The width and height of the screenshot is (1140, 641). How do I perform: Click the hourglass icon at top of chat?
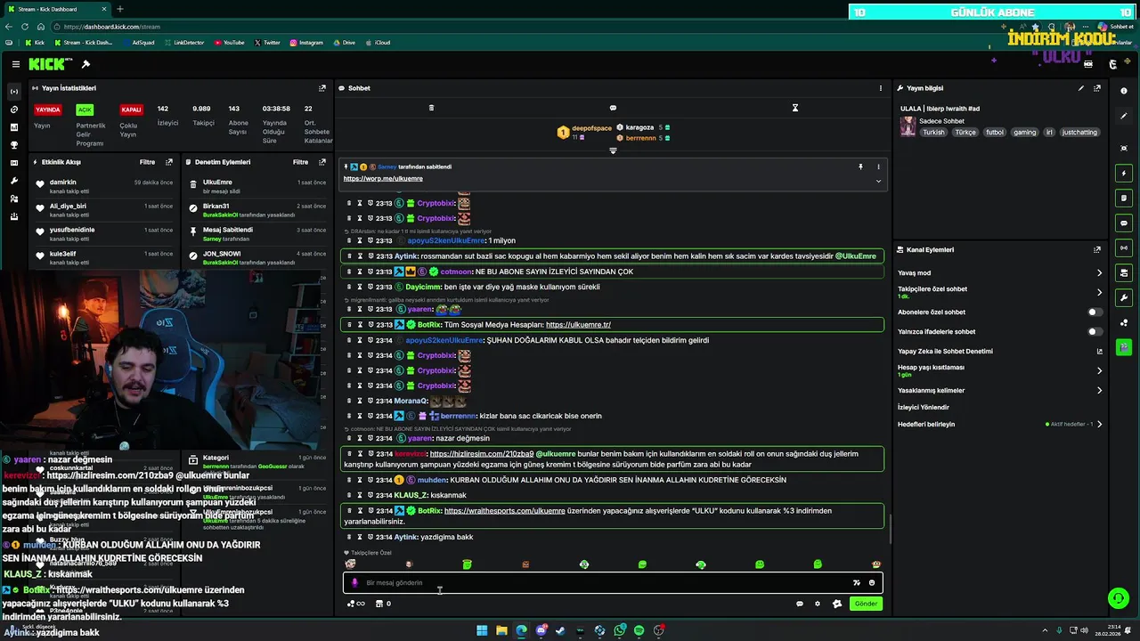795,108
